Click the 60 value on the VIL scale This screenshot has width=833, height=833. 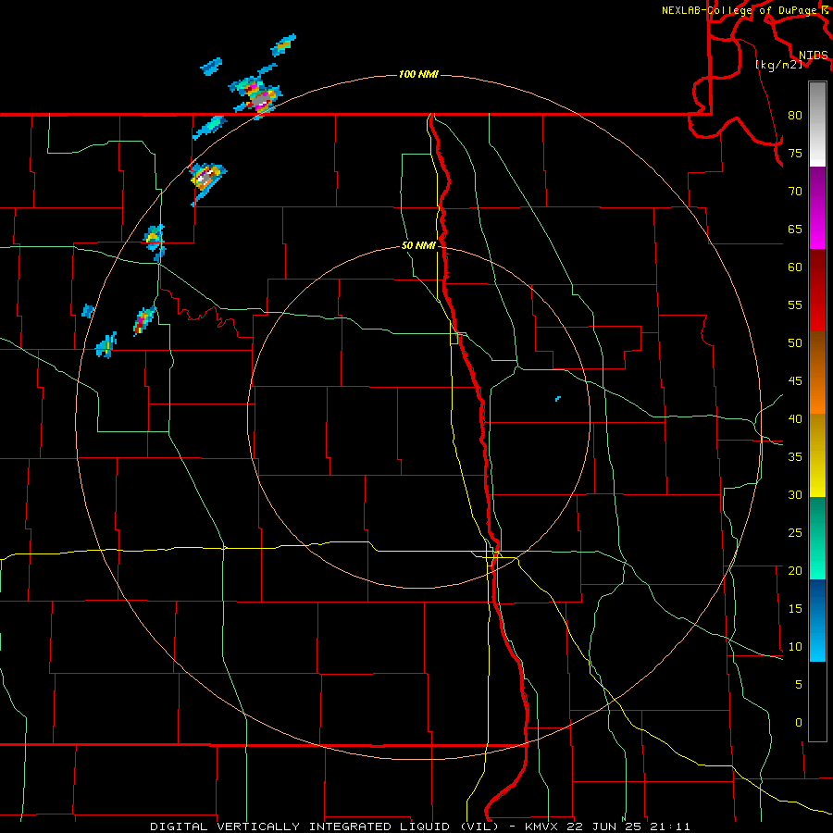(795, 267)
